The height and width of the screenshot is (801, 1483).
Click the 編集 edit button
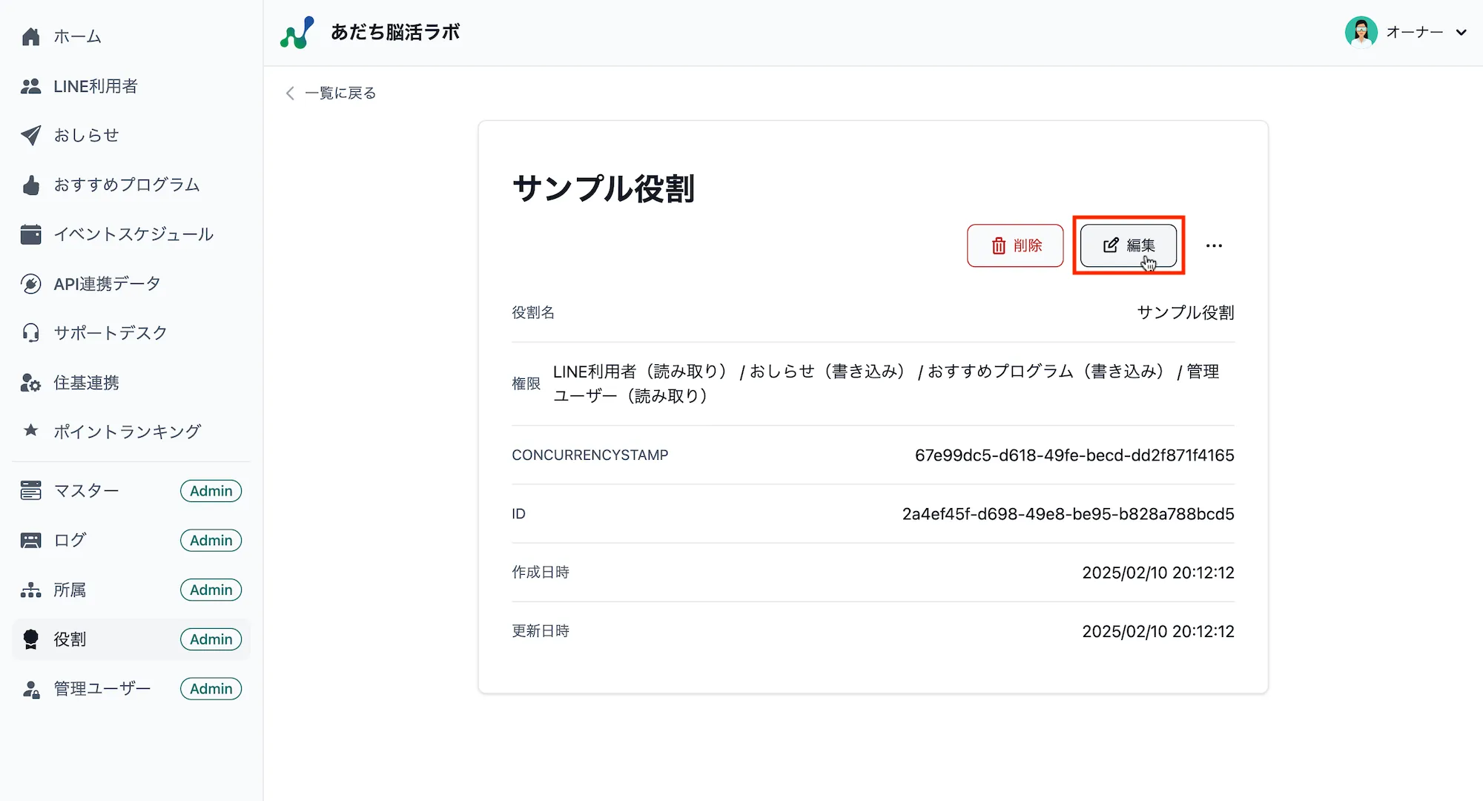1128,245
